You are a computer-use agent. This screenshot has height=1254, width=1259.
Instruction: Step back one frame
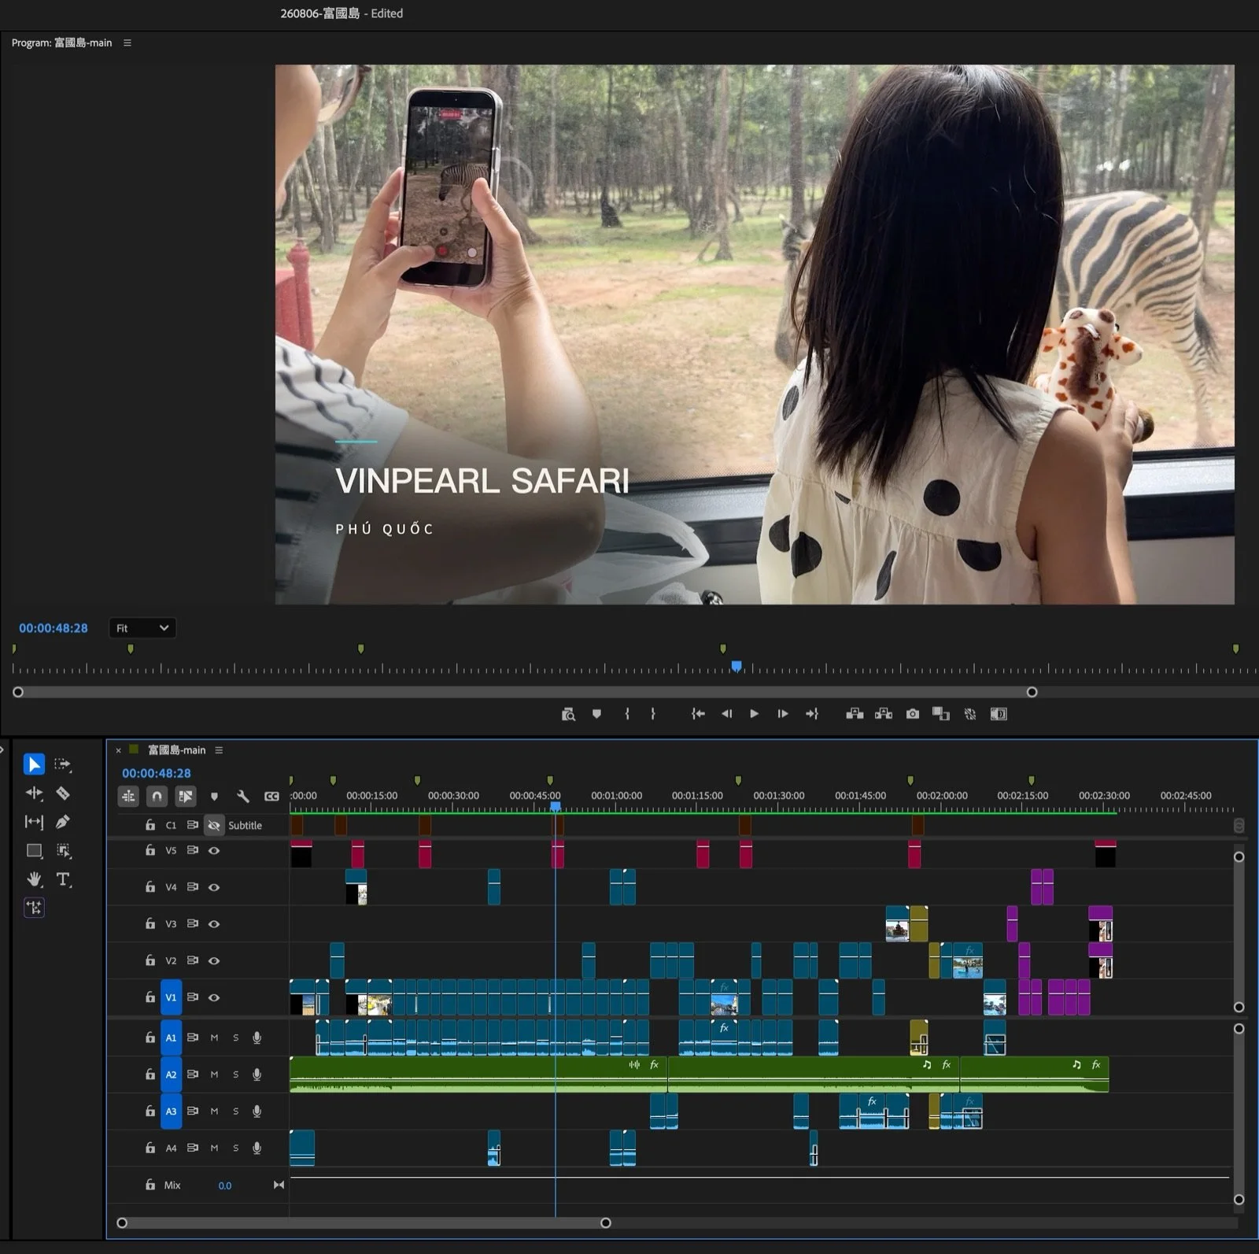(726, 714)
